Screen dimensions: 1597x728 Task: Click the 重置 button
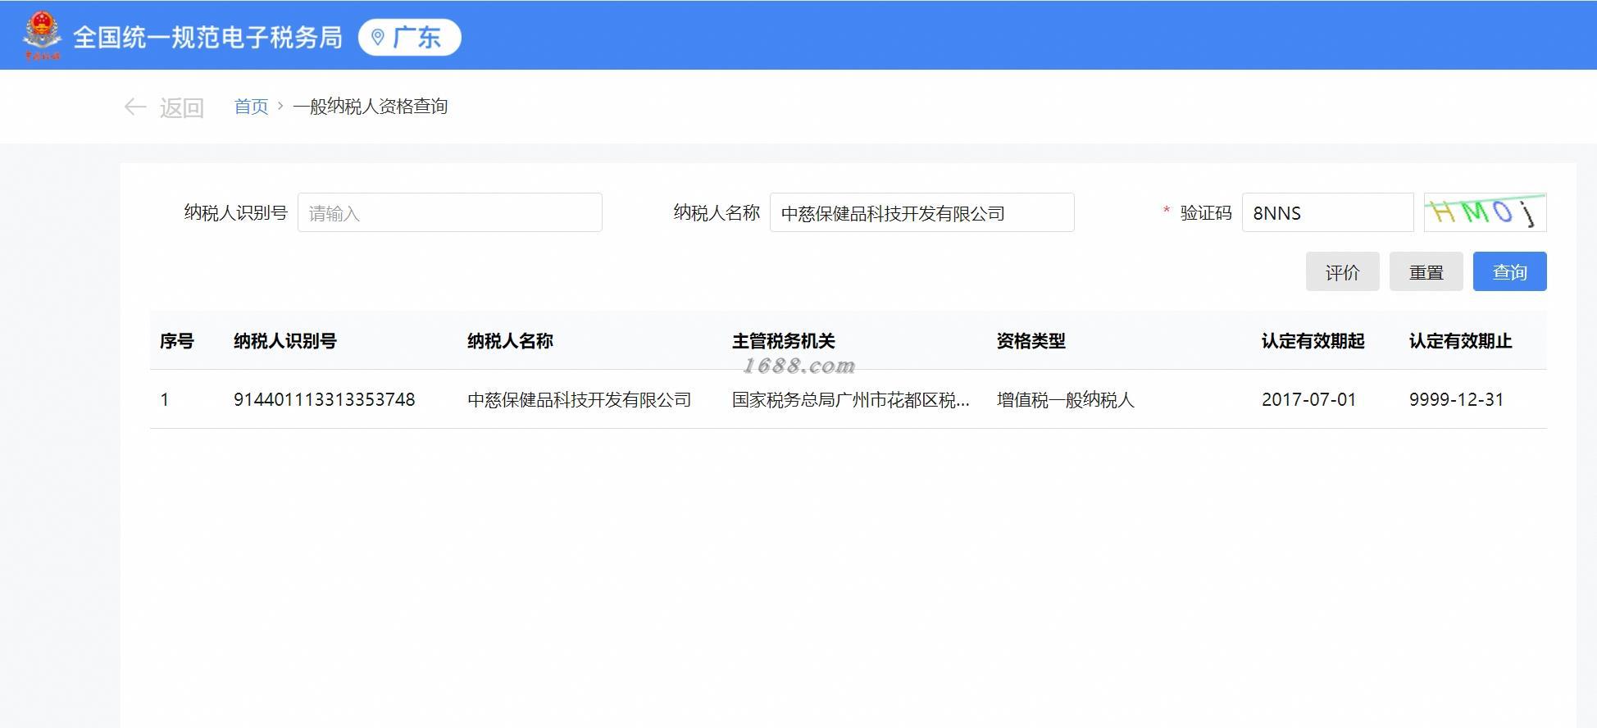(x=1426, y=271)
